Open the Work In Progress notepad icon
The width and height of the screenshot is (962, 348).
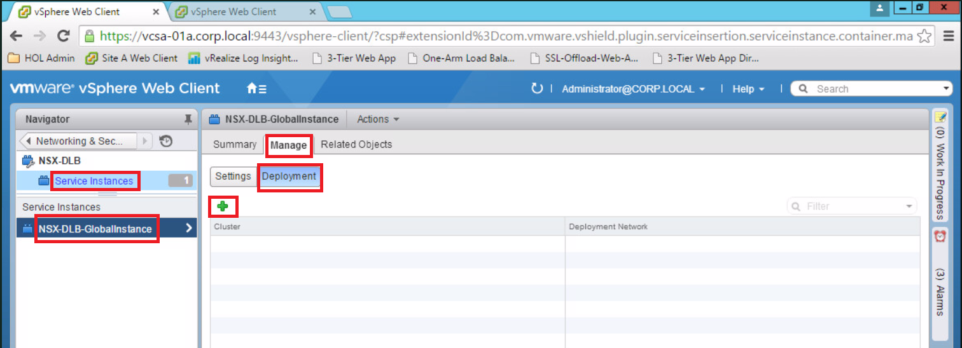click(940, 117)
